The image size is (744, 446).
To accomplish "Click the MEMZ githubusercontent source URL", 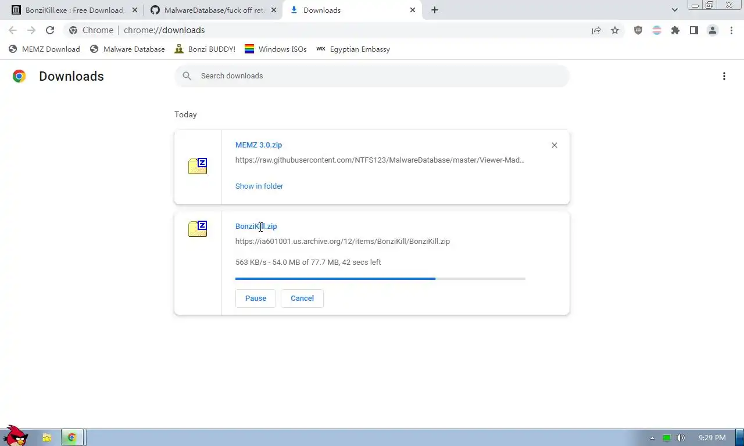I will point(380,160).
